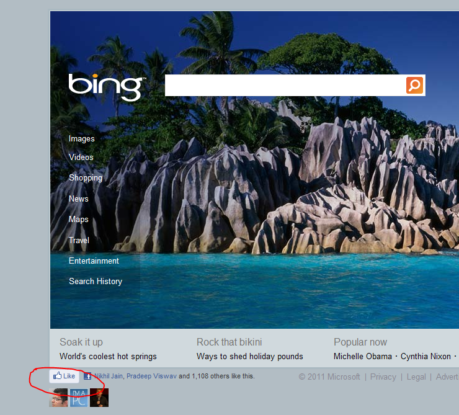
Task: Click the Facebook logo icon beside Nikhil Jain
Action: coord(87,376)
